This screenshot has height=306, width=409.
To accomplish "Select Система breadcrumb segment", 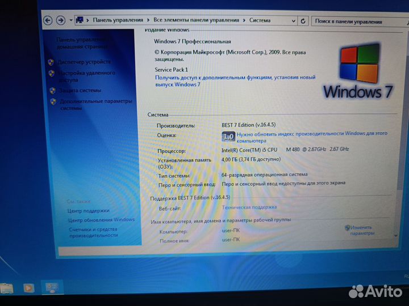I will [x=260, y=20].
